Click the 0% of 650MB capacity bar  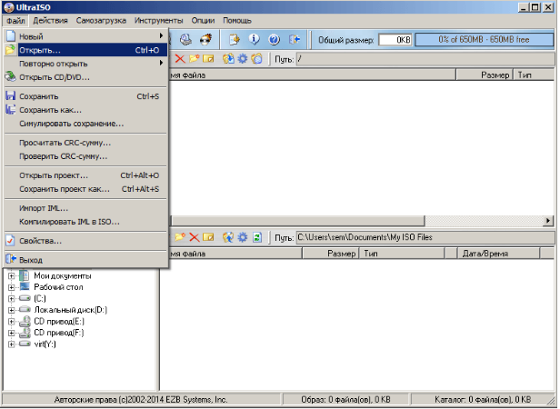point(484,40)
